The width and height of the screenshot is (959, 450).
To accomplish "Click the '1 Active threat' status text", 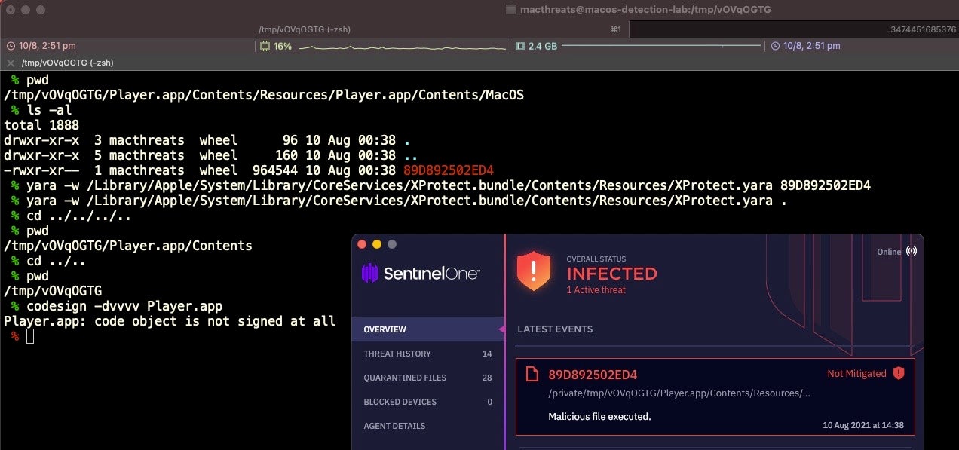I will (x=596, y=290).
